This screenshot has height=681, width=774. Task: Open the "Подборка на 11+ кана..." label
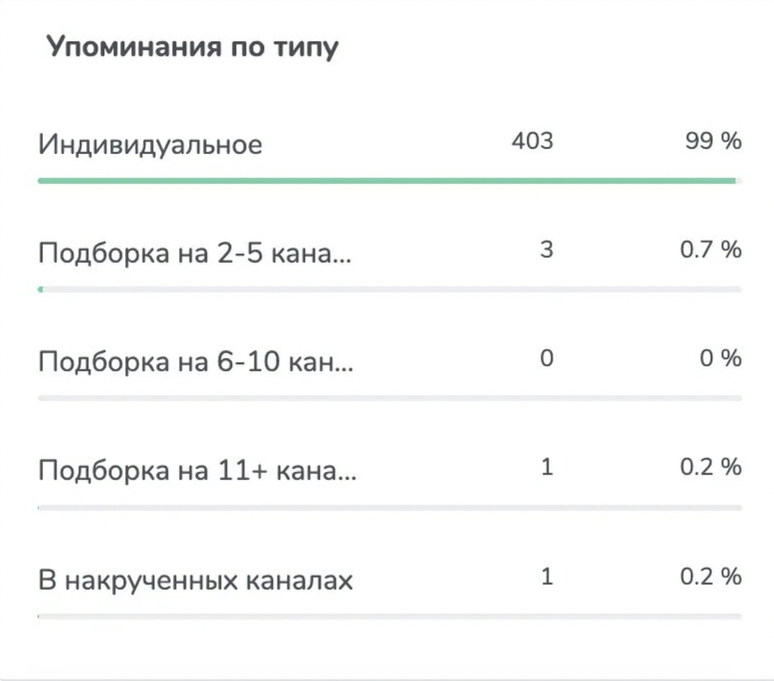click(197, 471)
